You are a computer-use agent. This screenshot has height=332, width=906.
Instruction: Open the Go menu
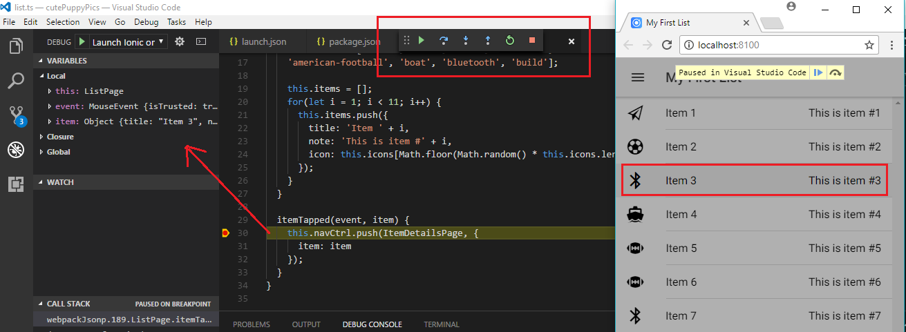[120, 22]
